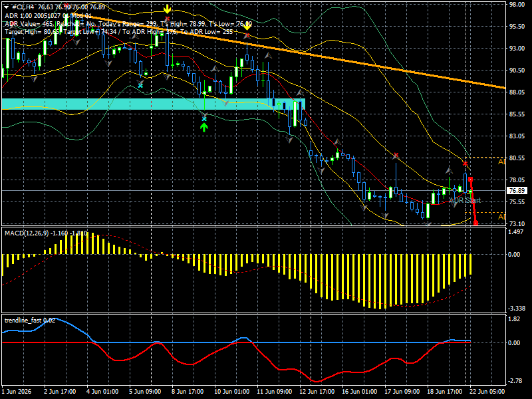Viewport: 532px width, 399px height.
Task: Click the cyan x marker directly above green arrow
Action: [x=204, y=119]
